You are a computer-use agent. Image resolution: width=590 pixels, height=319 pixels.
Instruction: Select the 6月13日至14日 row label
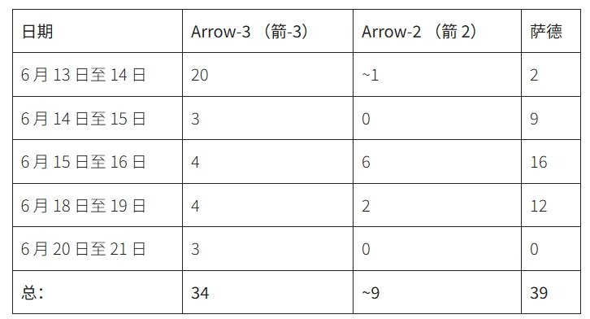click(x=98, y=75)
